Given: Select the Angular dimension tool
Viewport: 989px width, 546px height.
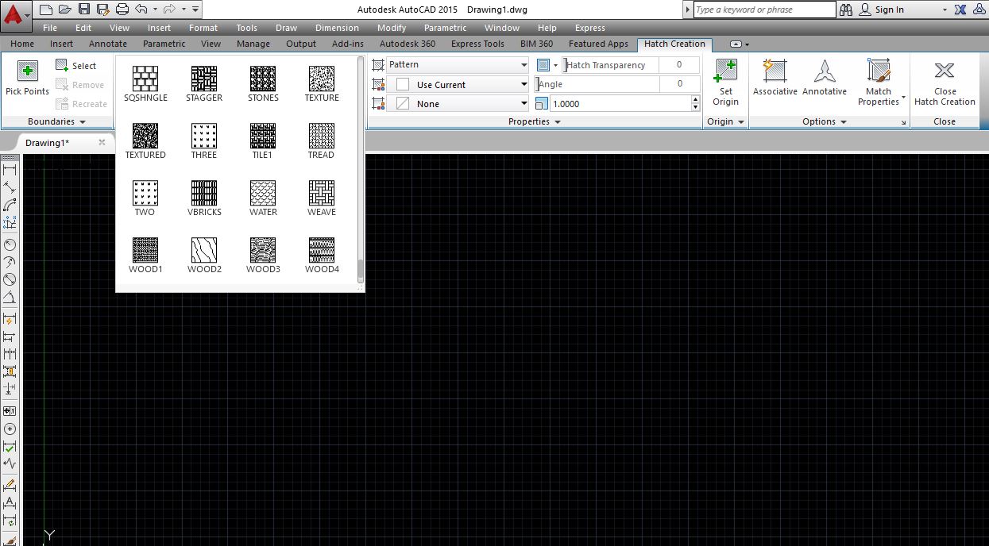Looking at the screenshot, I should pos(10,298).
